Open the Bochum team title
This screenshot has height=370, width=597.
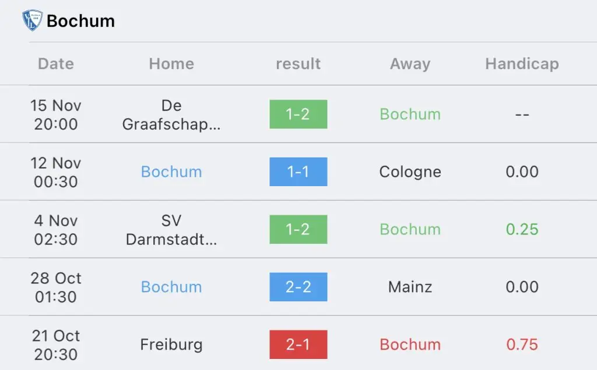pos(80,21)
